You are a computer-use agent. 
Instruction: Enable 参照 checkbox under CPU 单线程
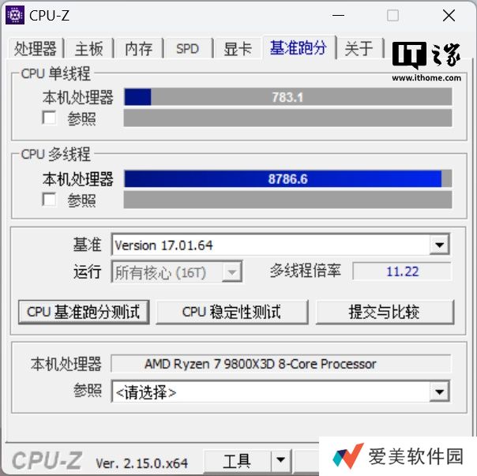coord(49,118)
